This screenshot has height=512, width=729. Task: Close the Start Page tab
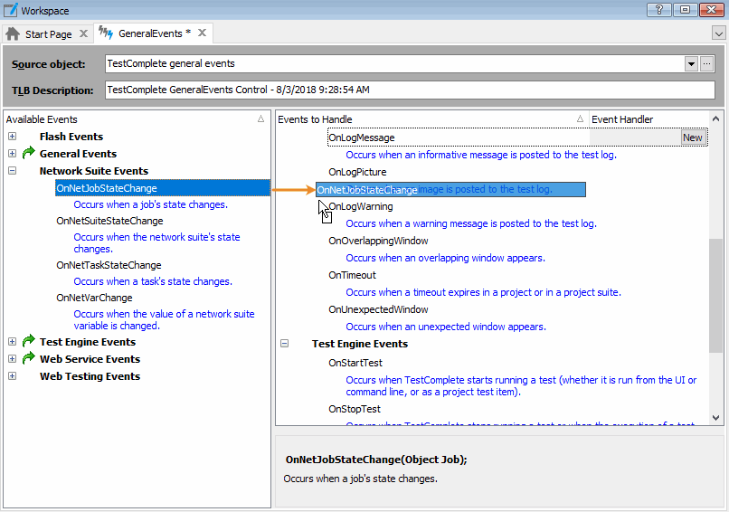[x=83, y=33]
